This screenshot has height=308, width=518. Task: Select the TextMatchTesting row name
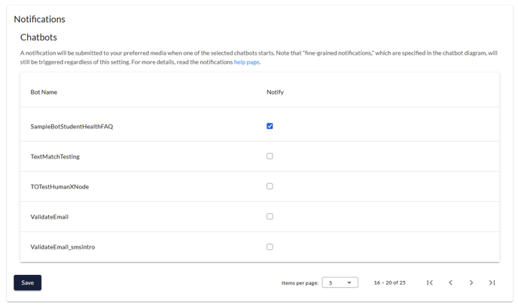(x=55, y=157)
